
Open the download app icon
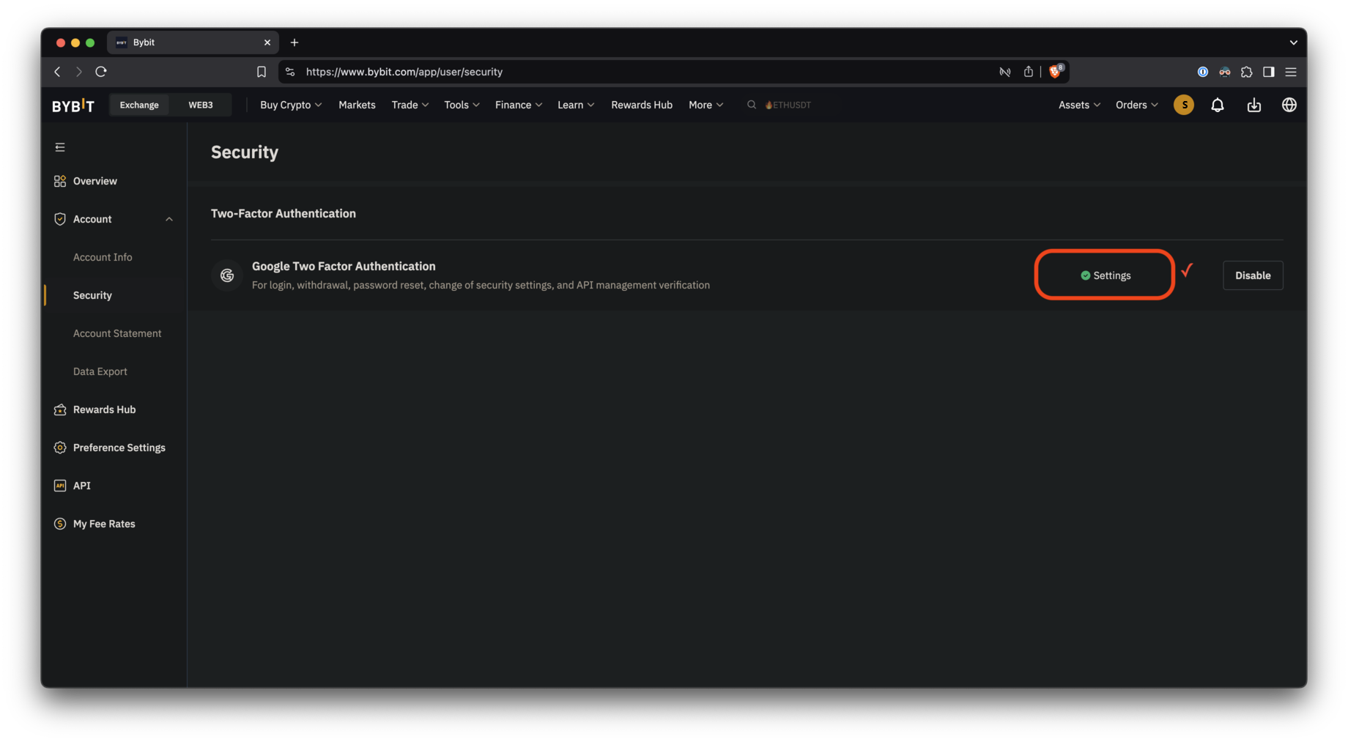pyautogui.click(x=1253, y=105)
